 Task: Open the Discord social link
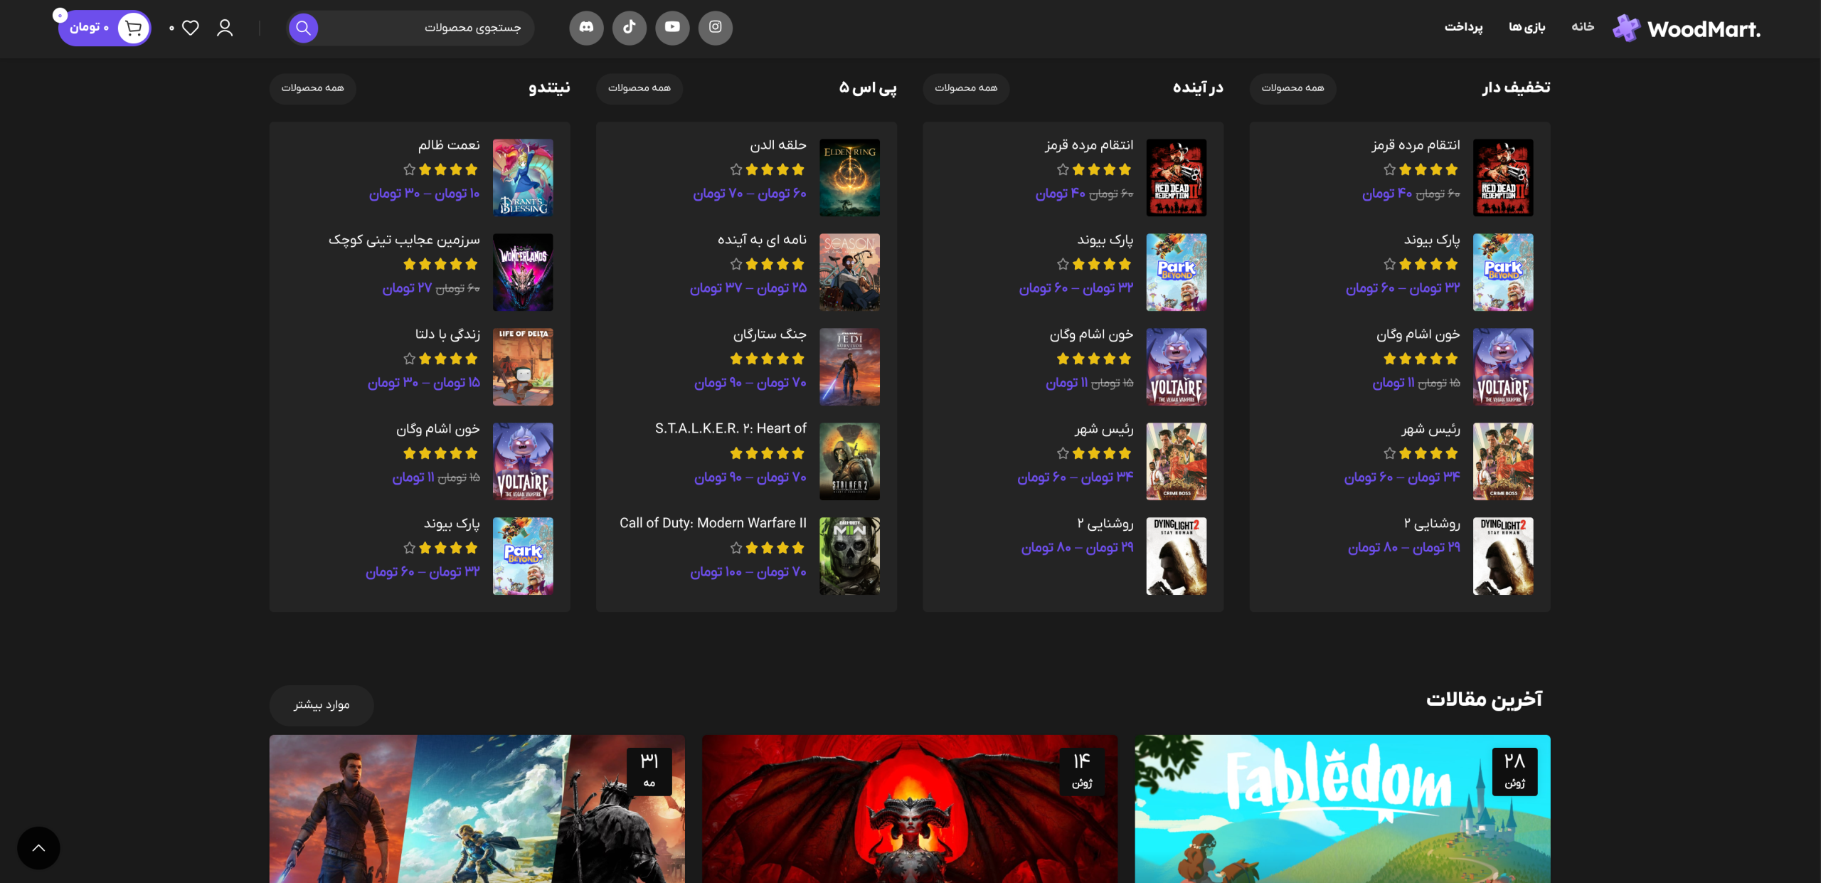tap(586, 28)
